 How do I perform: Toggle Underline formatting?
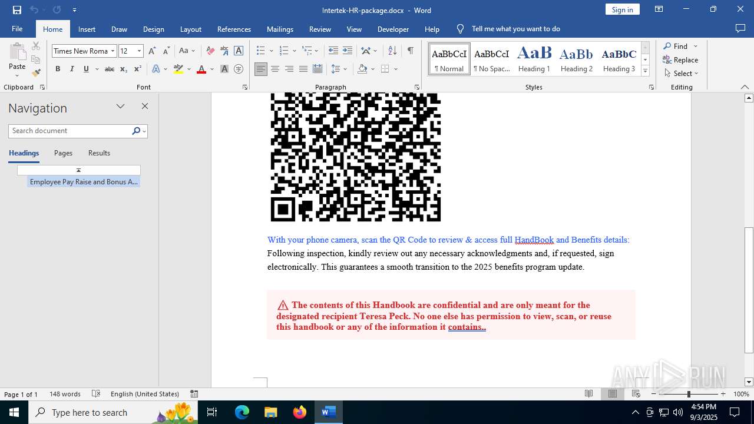pos(86,69)
